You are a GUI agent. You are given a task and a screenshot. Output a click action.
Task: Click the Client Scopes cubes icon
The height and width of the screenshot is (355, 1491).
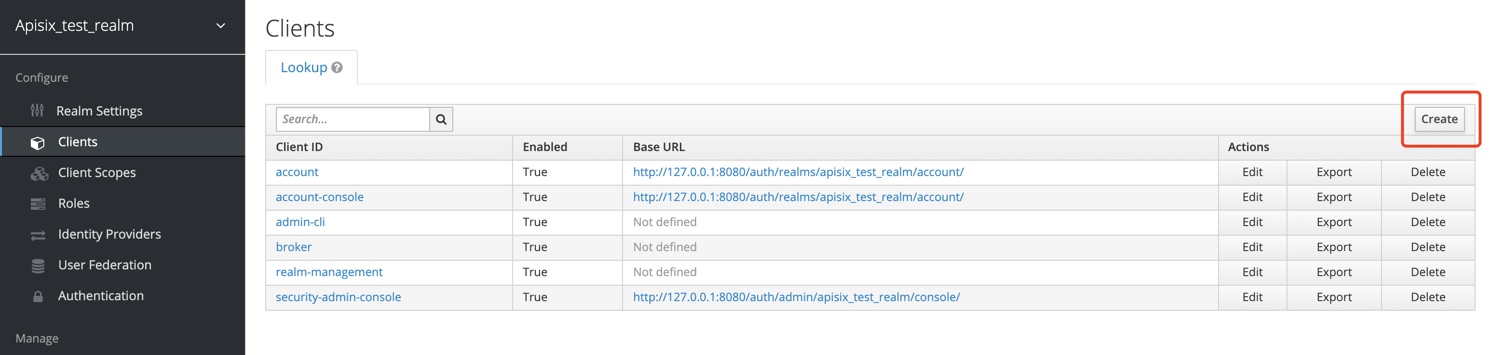tap(39, 173)
